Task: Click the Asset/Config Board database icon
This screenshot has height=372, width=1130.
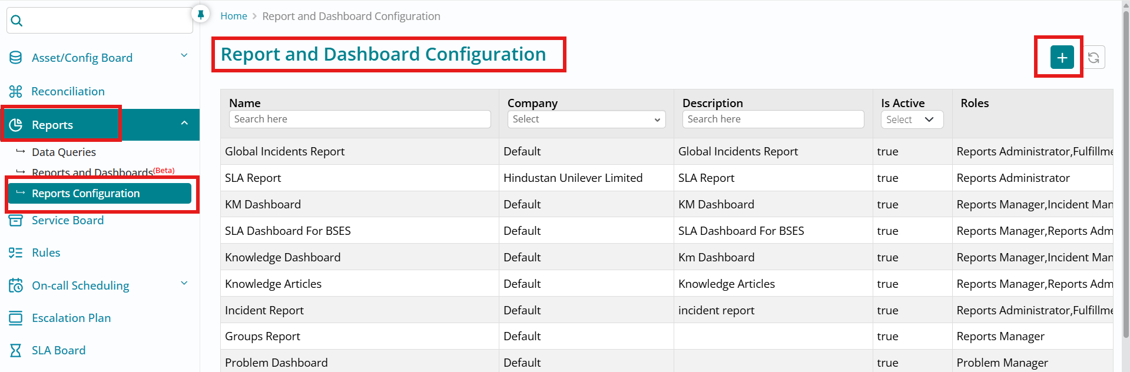Action: pyautogui.click(x=16, y=58)
